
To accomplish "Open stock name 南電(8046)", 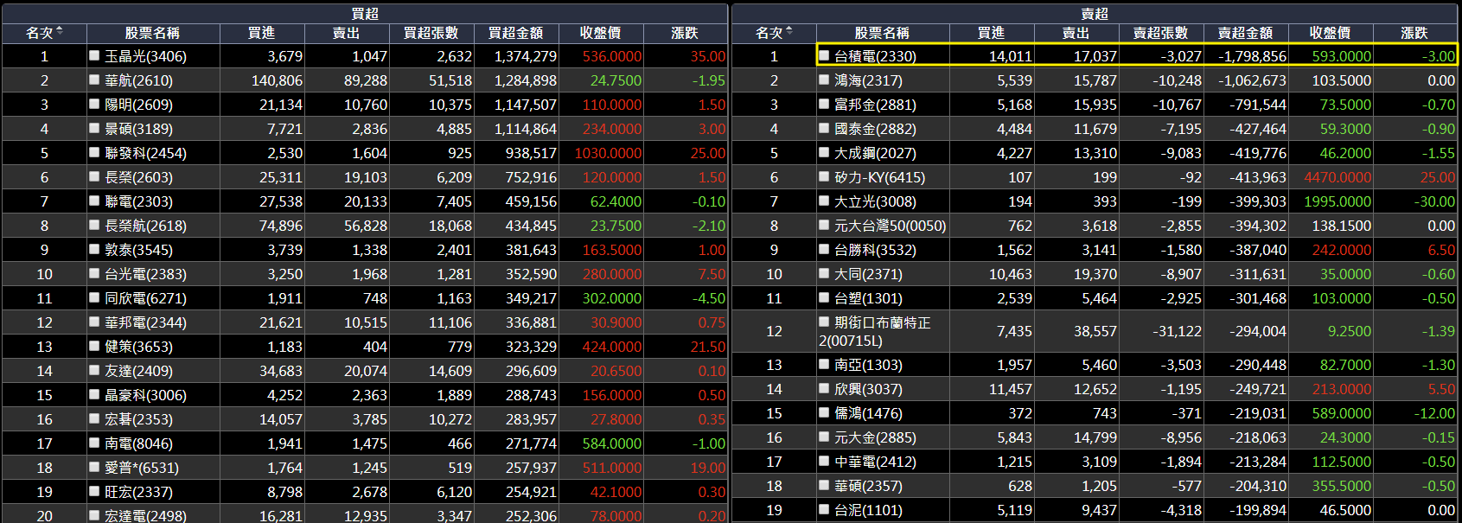I will click(x=138, y=443).
